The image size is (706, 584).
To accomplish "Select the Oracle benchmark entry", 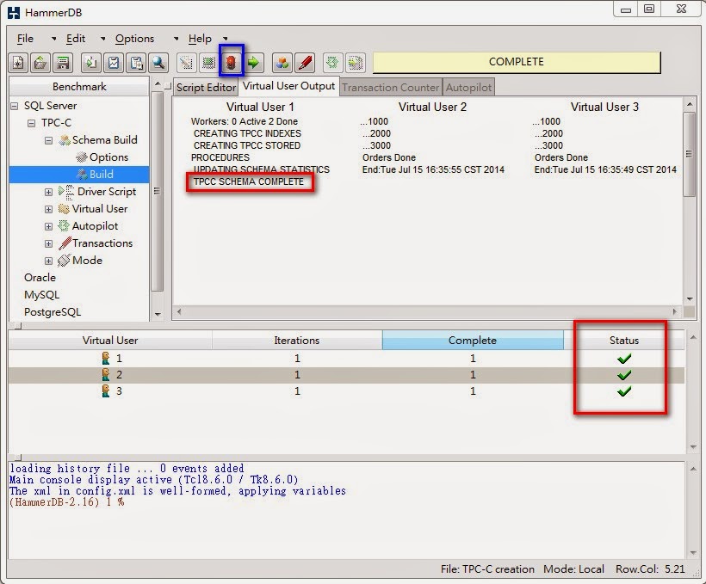I will click(40, 277).
